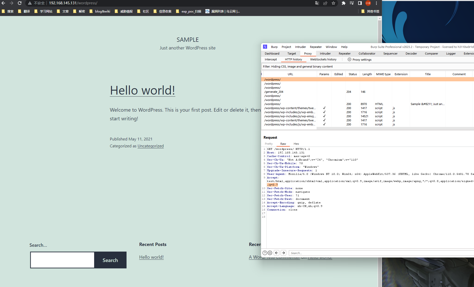This screenshot has height=287, width=474.
Task: Click the SAMPLE site title
Action: [188, 40]
